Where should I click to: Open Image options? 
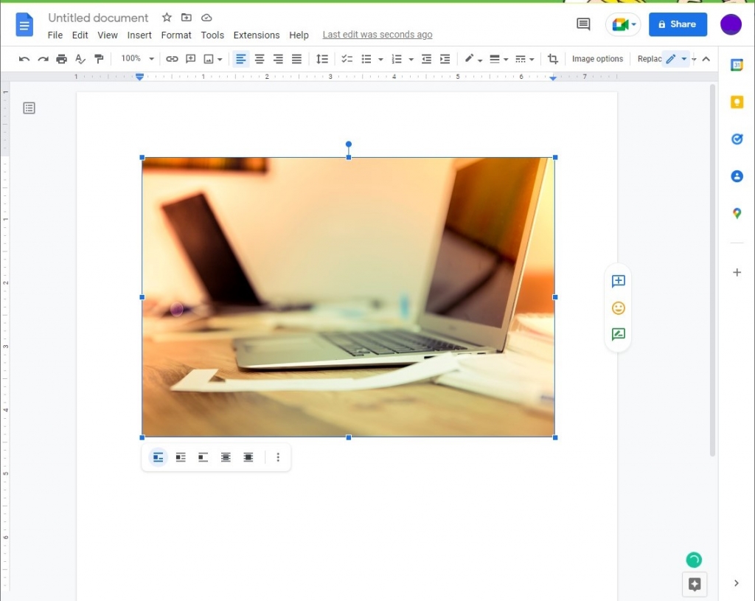pos(597,58)
